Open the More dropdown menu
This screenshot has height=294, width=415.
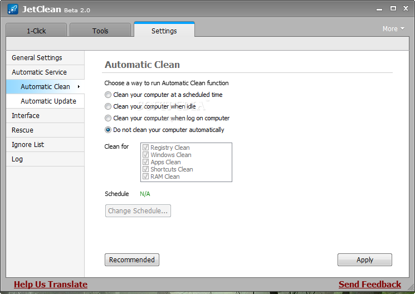(393, 28)
